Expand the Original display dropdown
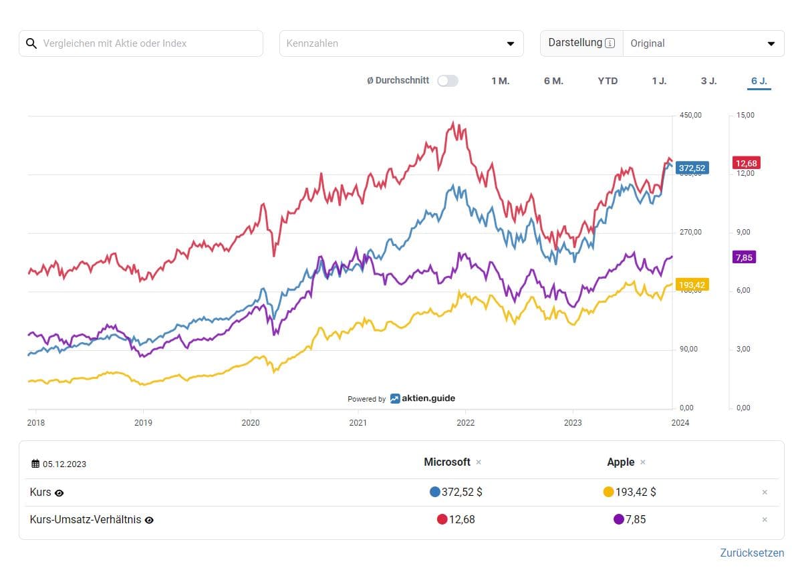This screenshot has width=792, height=576. [x=703, y=43]
